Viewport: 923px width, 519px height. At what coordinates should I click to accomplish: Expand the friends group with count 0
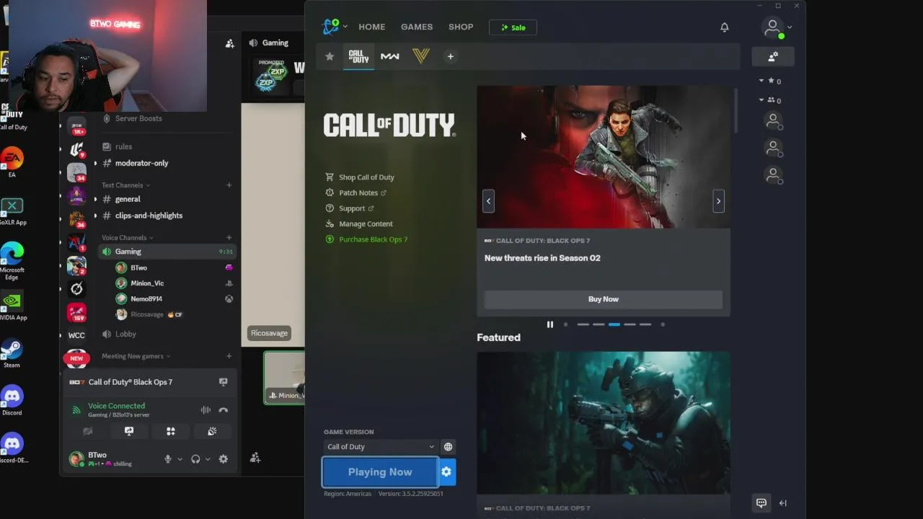[770, 100]
